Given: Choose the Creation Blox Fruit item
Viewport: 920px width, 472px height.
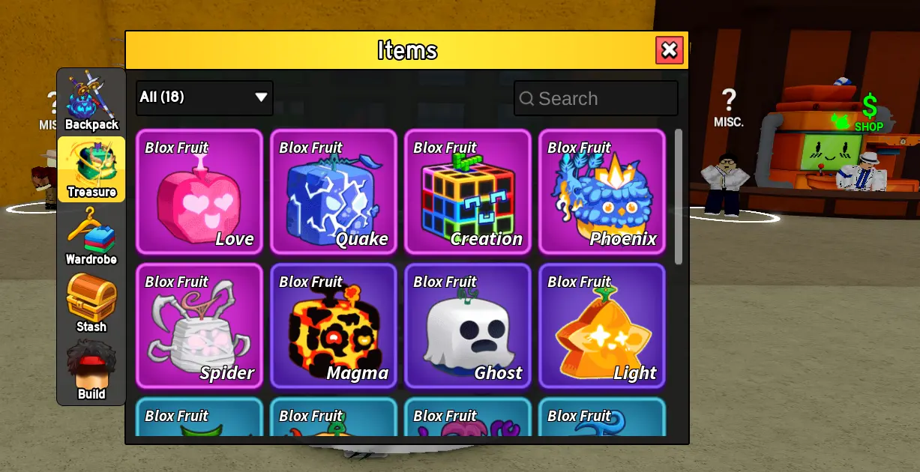Looking at the screenshot, I should coord(468,192).
